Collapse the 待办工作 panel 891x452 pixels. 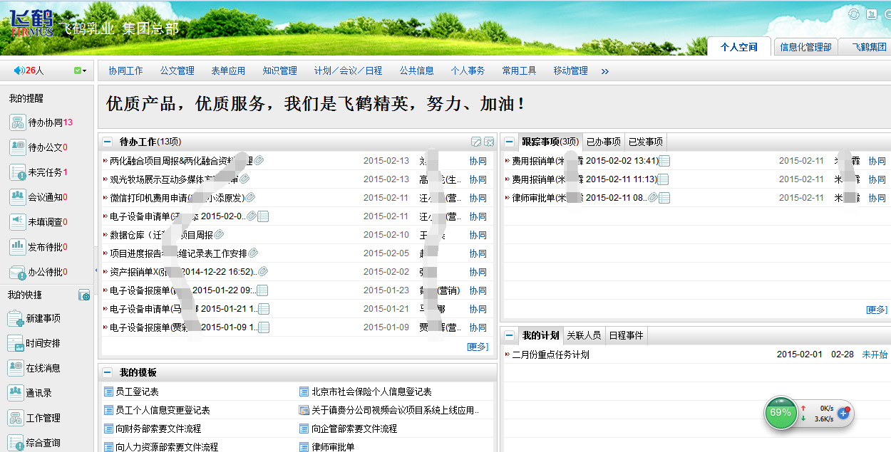(x=107, y=142)
